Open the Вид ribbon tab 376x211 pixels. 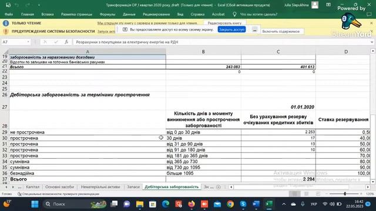tap(180, 14)
